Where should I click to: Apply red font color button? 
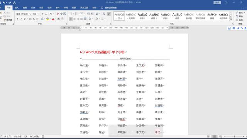pos(53,19)
